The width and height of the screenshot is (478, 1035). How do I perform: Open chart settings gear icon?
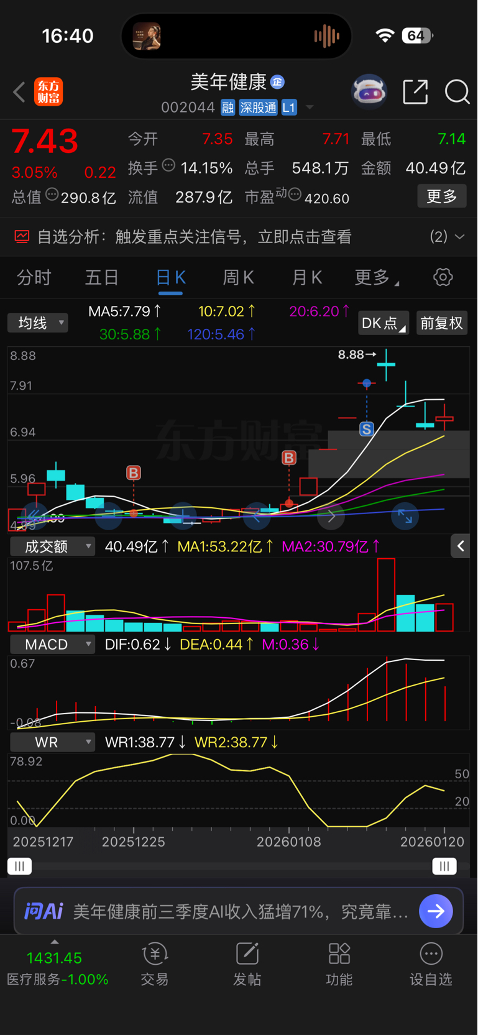443,277
